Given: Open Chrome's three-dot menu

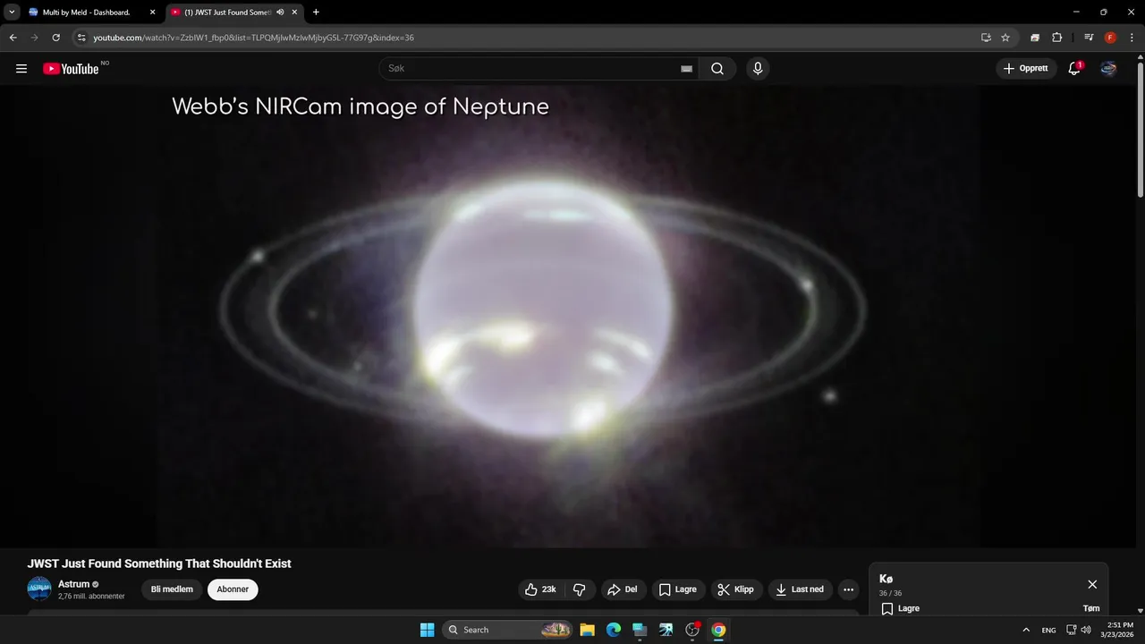Looking at the screenshot, I should 1132,38.
